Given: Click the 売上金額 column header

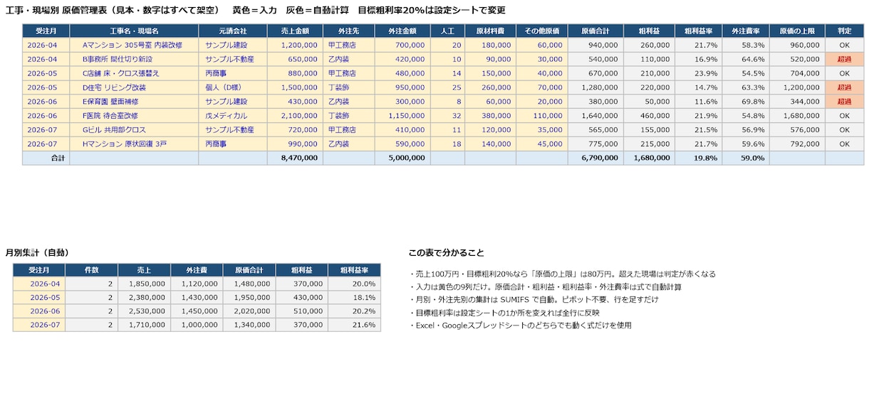Looking at the screenshot, I should tap(295, 31).
